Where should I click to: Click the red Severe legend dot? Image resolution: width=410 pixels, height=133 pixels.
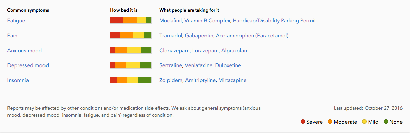303,122
